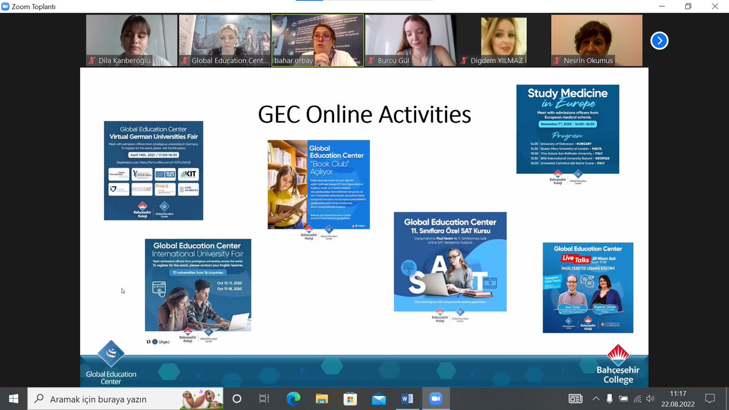
Task: Open Task View in the taskbar
Action: (264, 399)
